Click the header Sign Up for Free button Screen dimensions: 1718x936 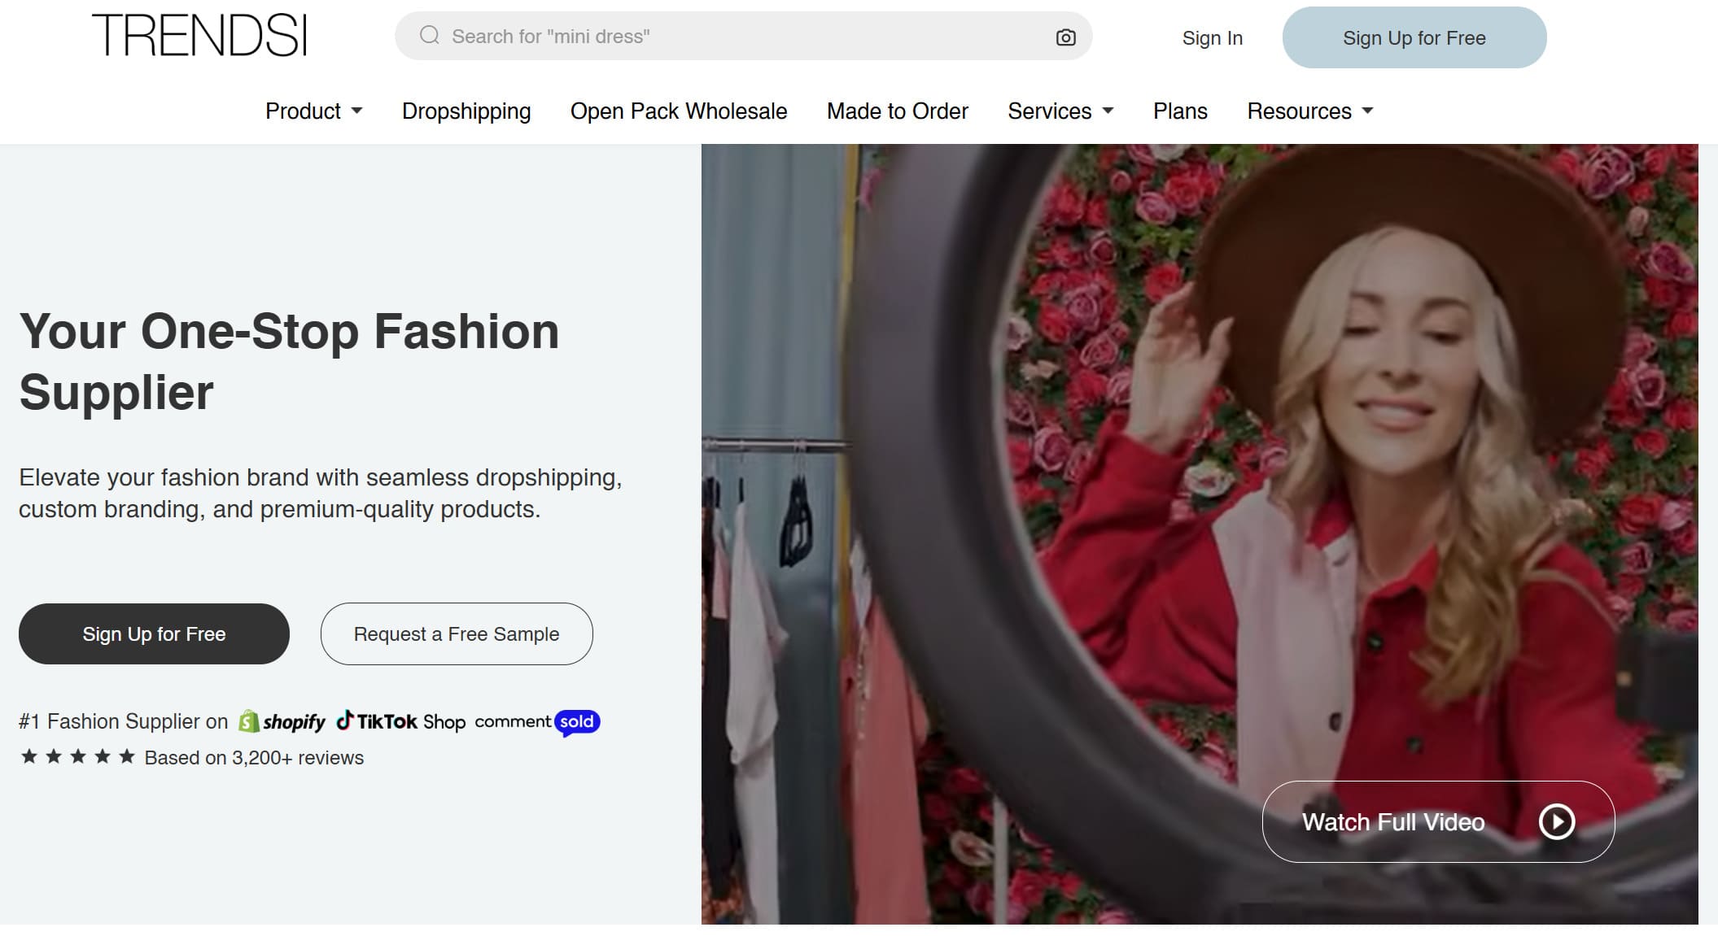tap(1414, 37)
